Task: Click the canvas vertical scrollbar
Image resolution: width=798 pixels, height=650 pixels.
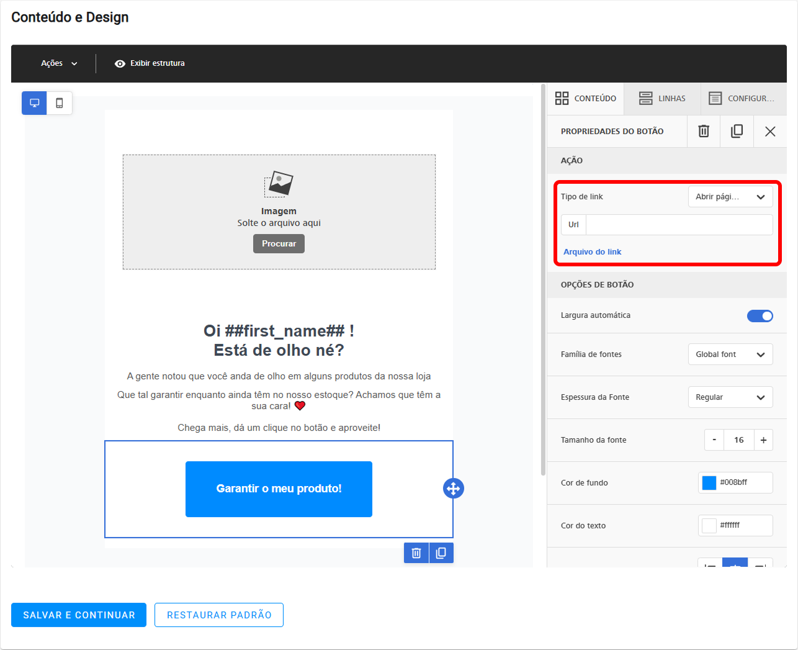Action: 543,279
